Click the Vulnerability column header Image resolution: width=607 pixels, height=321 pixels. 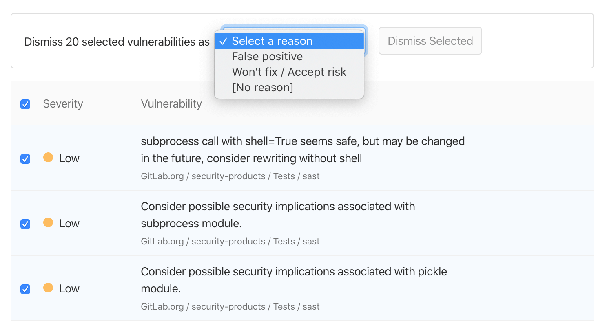[171, 104]
